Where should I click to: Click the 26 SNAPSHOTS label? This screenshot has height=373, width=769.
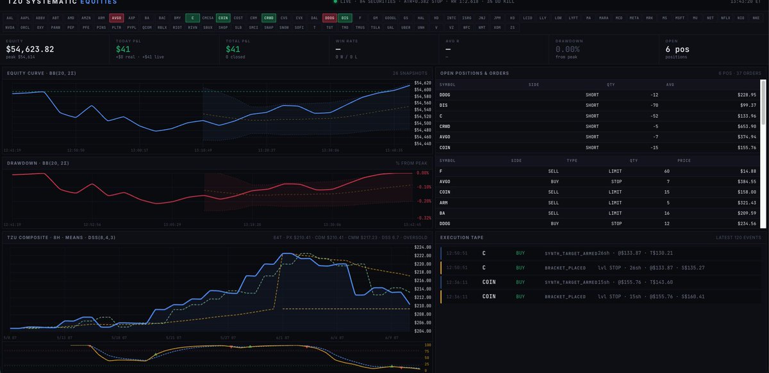(410, 73)
